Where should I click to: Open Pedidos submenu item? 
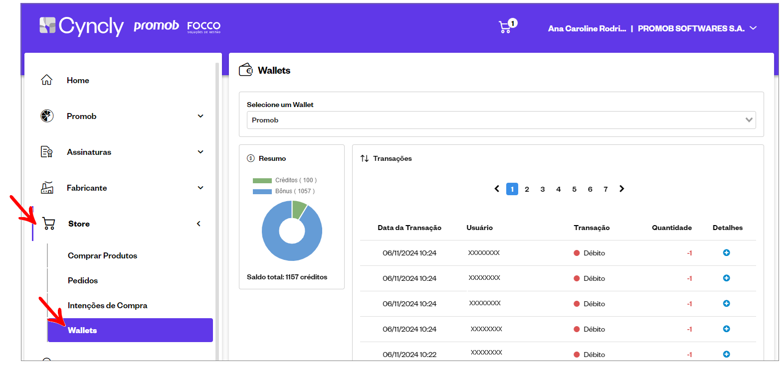tap(83, 280)
